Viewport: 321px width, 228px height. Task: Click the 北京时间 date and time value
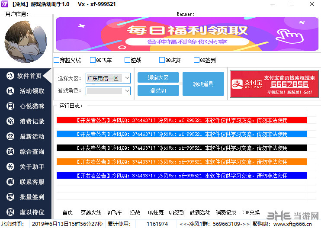click(67, 224)
